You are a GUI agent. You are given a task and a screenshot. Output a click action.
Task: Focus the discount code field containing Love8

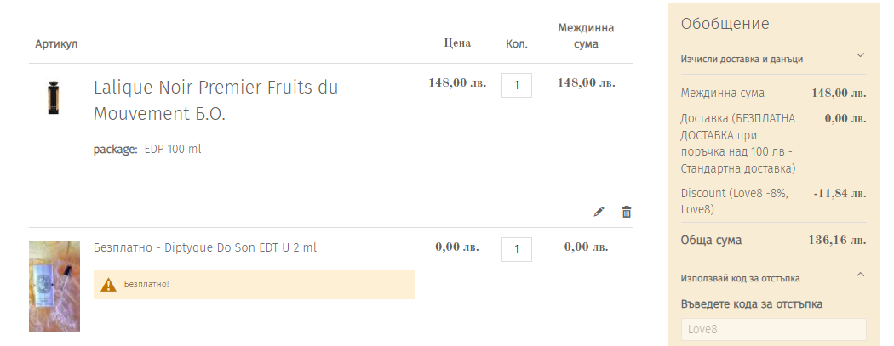[x=773, y=329]
